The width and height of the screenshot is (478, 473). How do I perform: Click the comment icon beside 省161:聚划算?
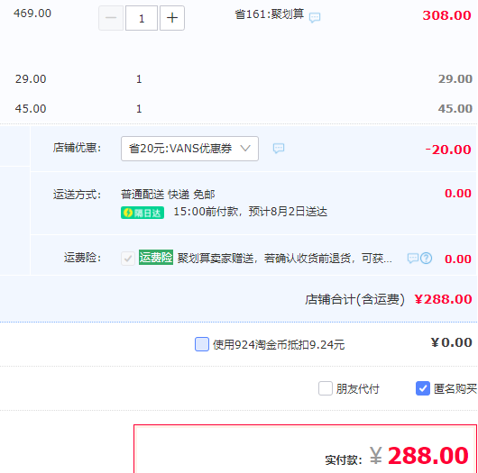315,17
